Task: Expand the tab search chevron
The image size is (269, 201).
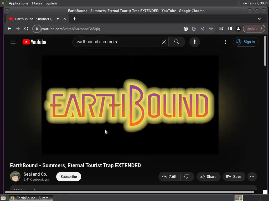Action: tap(259, 19)
